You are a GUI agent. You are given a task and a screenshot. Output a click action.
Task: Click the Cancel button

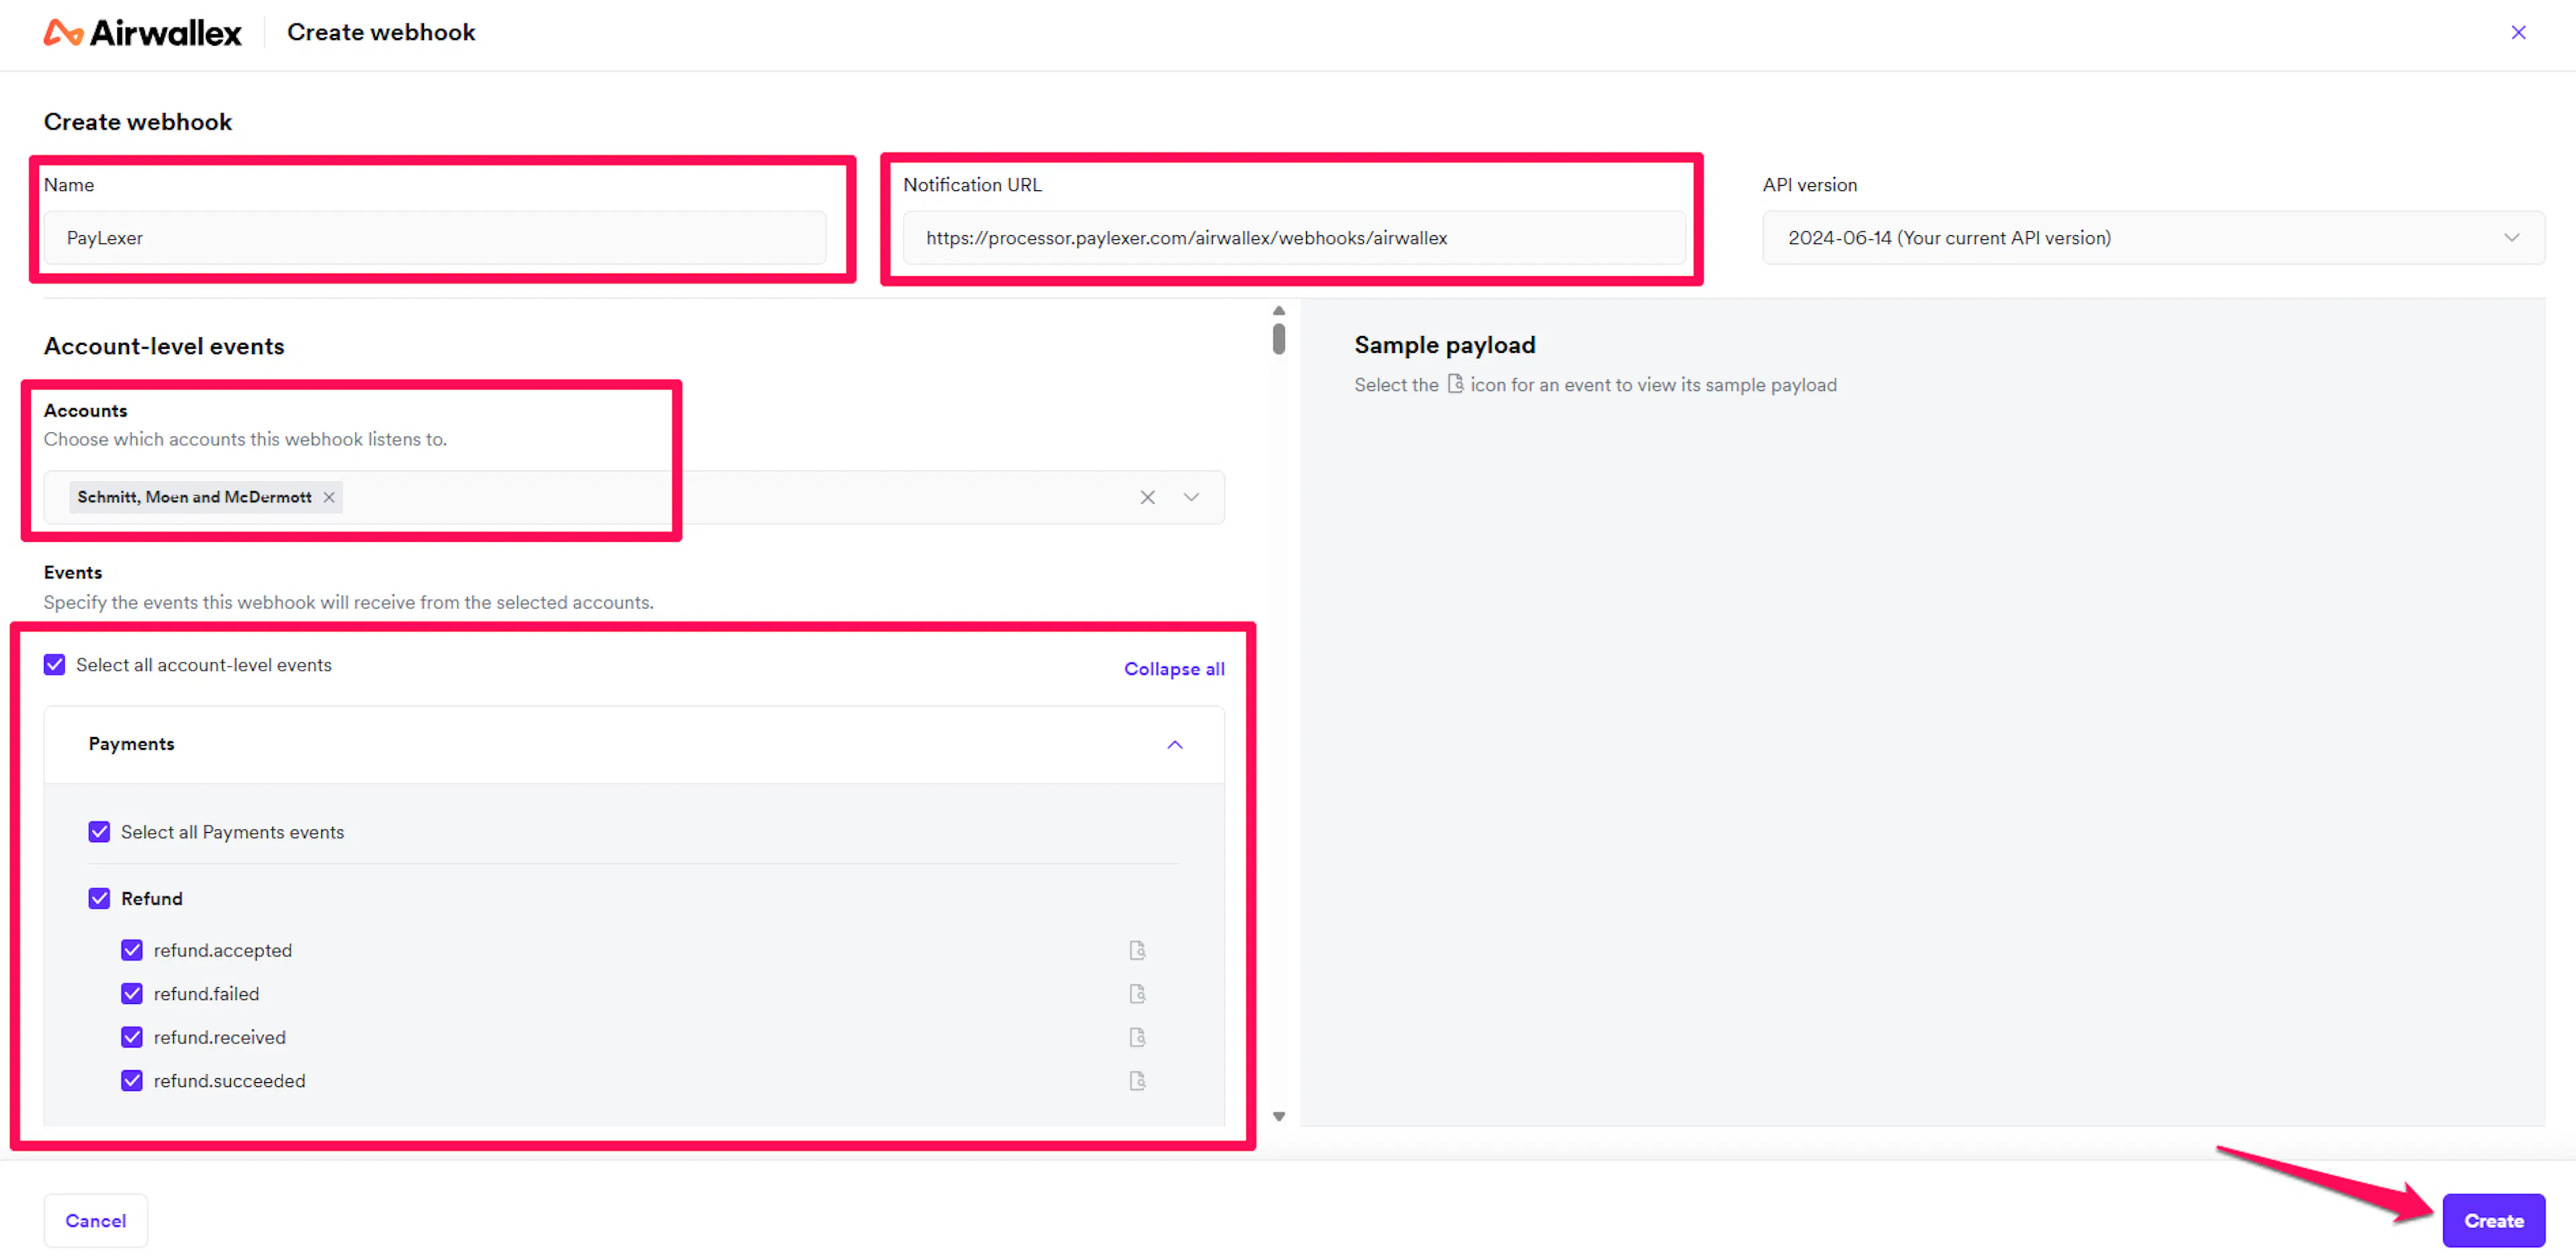coord(96,1220)
